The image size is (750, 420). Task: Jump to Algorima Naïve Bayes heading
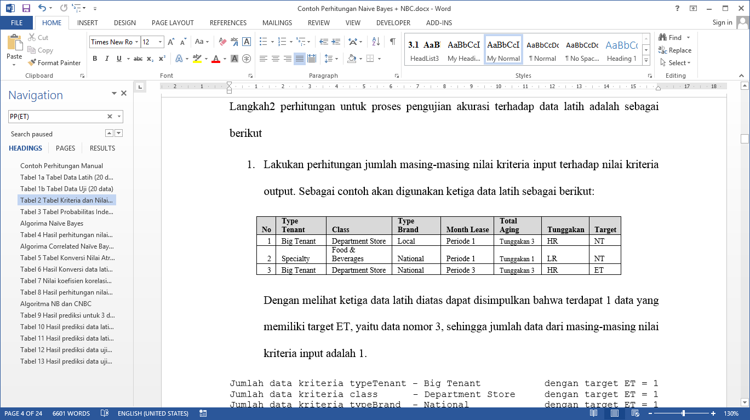point(52,223)
